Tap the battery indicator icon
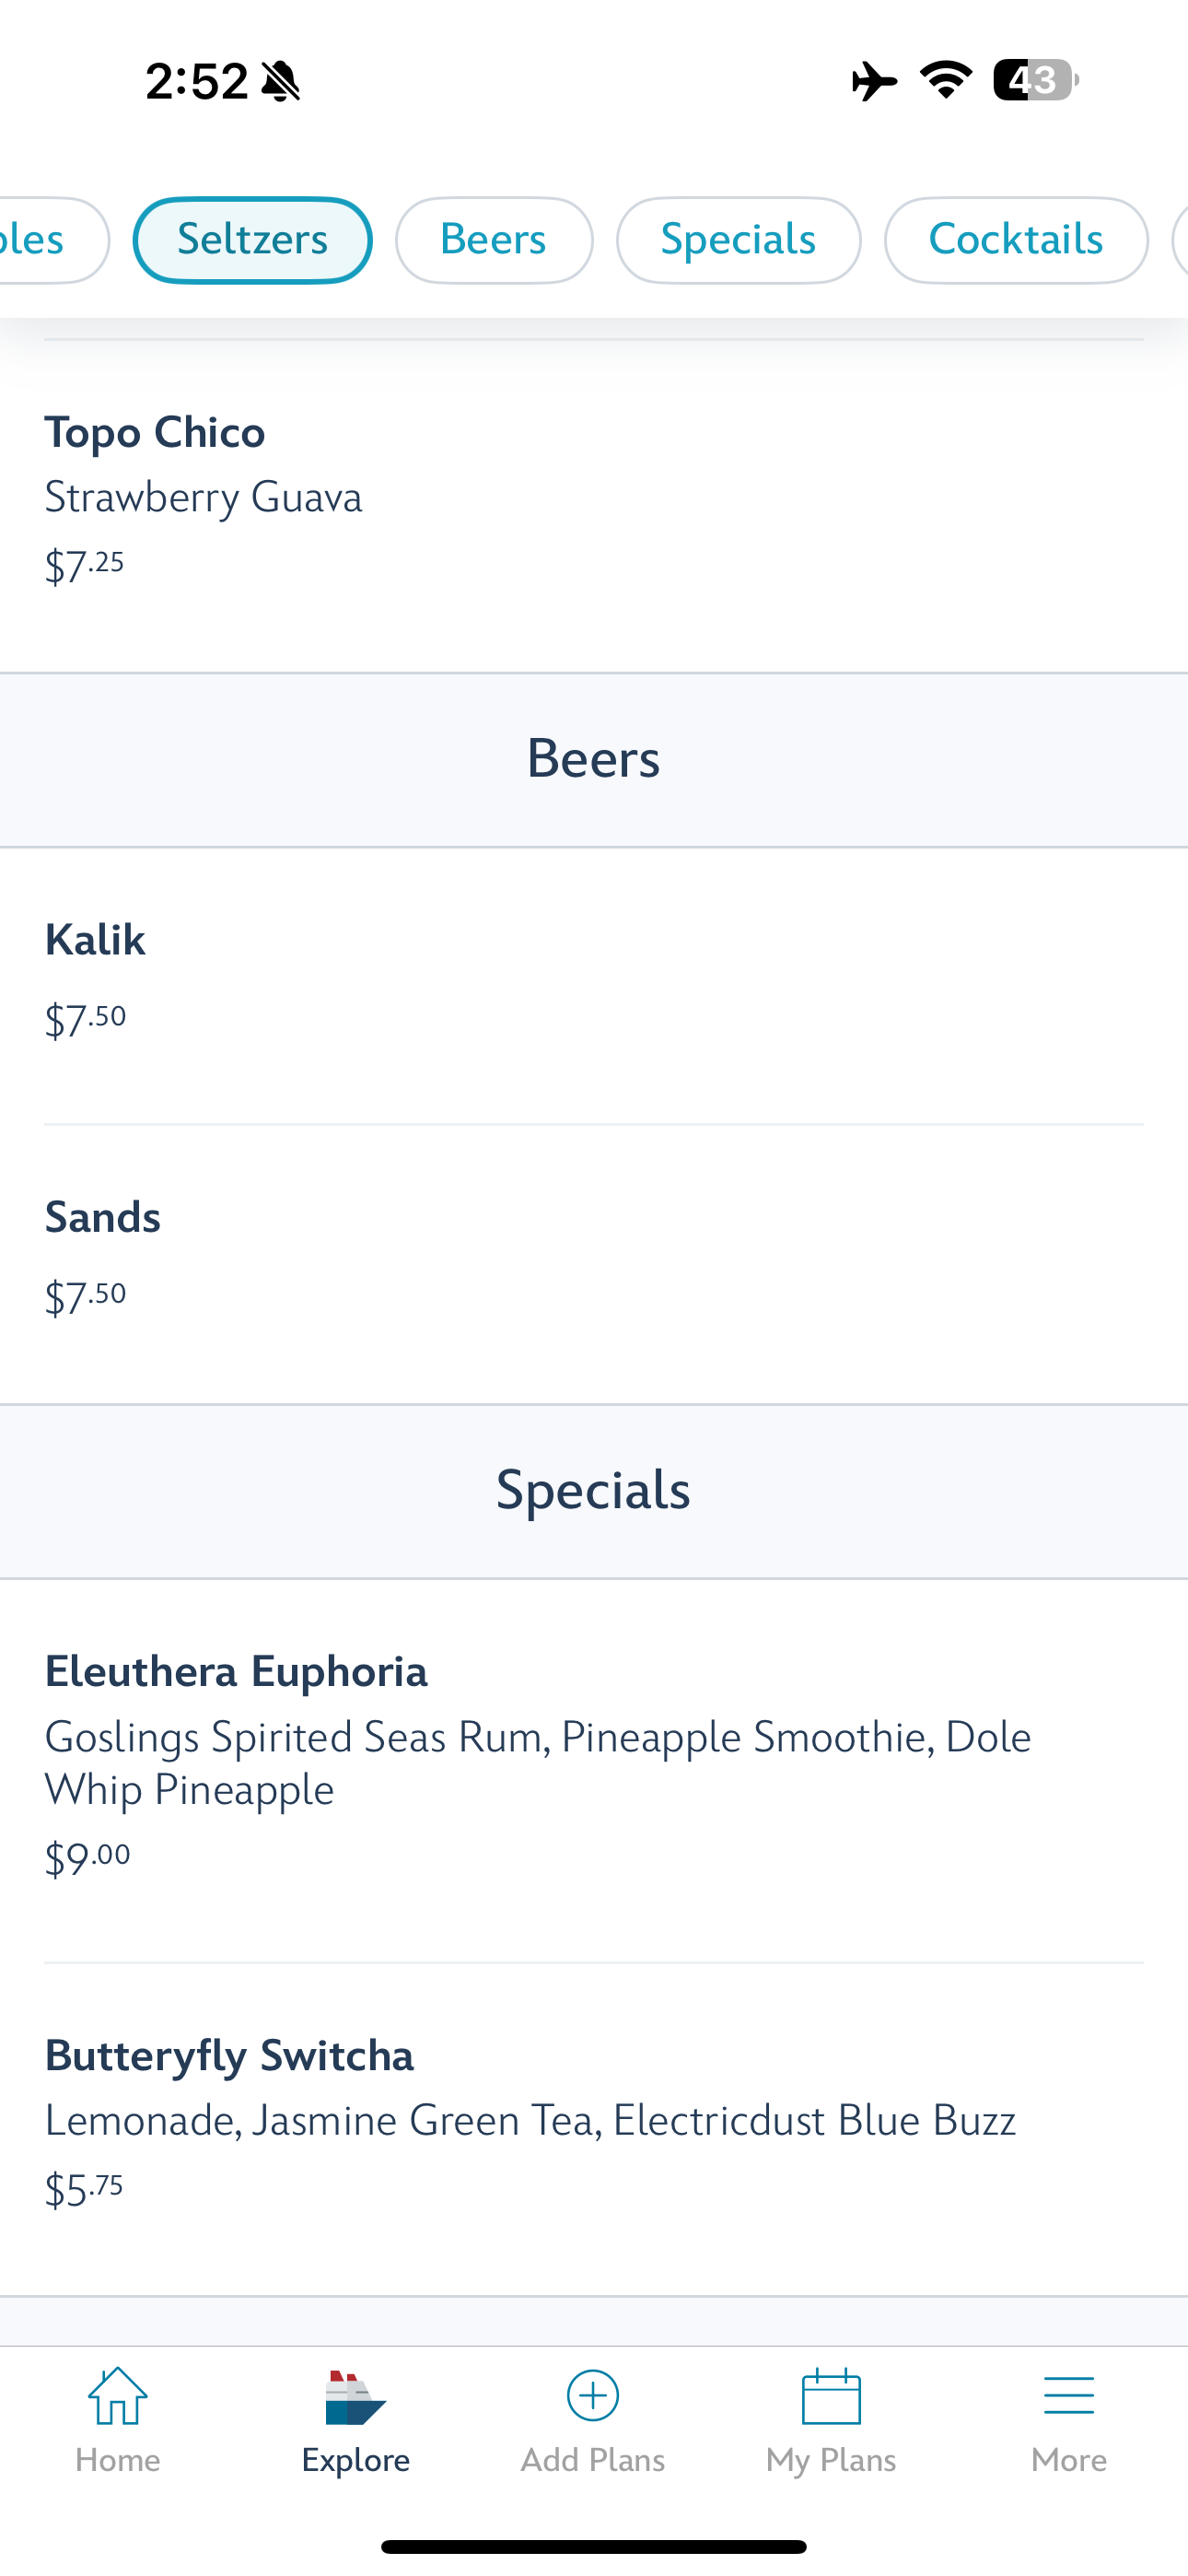 1035,80
